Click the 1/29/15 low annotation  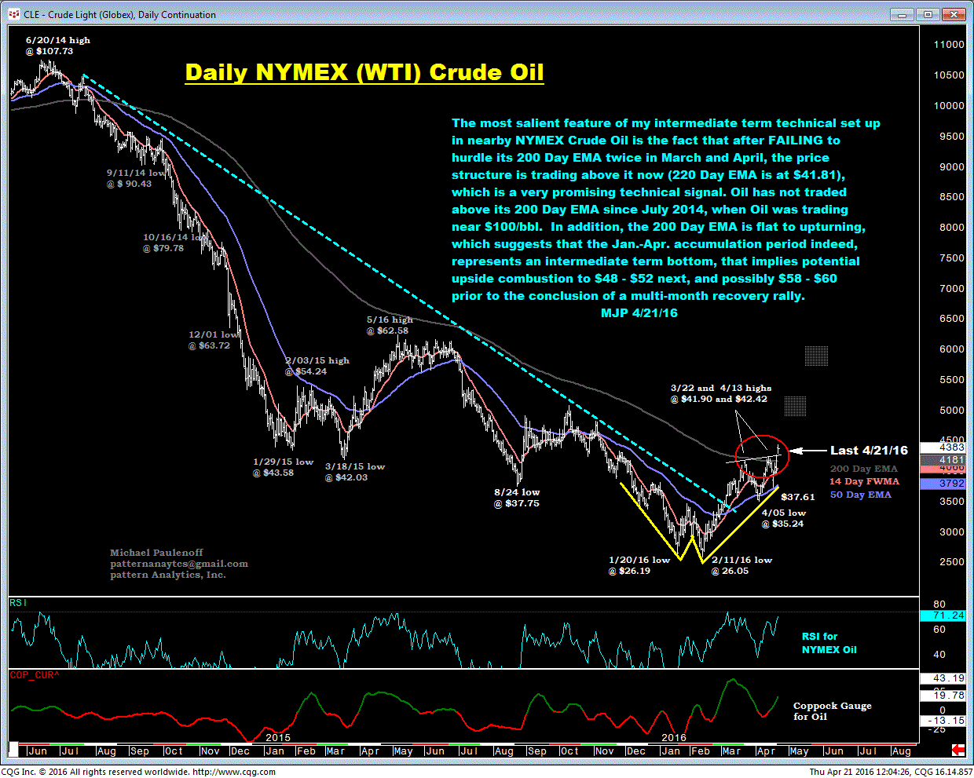pos(283,467)
